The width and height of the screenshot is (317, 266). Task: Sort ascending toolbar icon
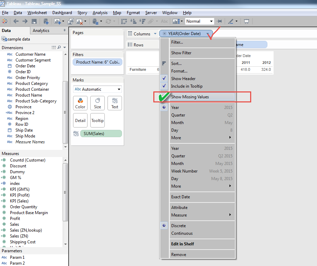pyautogui.click(x=133, y=21)
